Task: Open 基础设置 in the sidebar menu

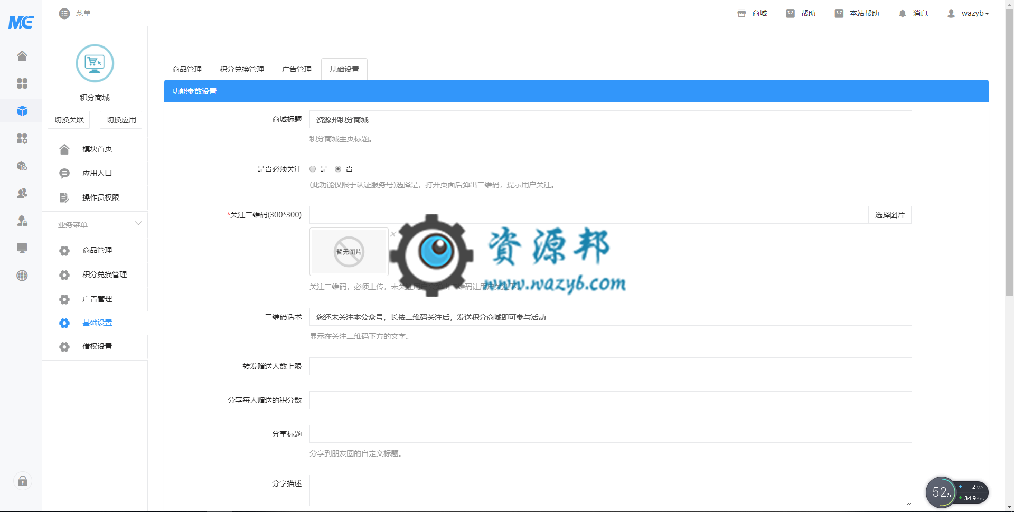Action: coord(97,323)
